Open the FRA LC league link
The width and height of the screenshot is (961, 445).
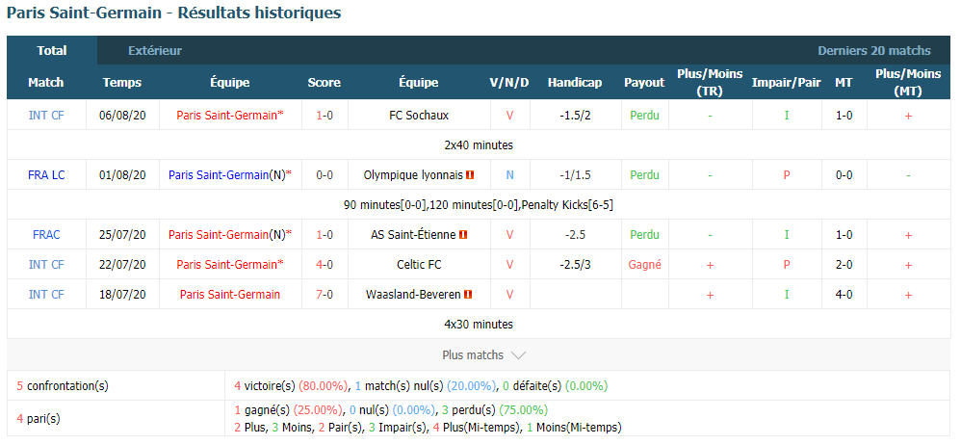point(46,175)
